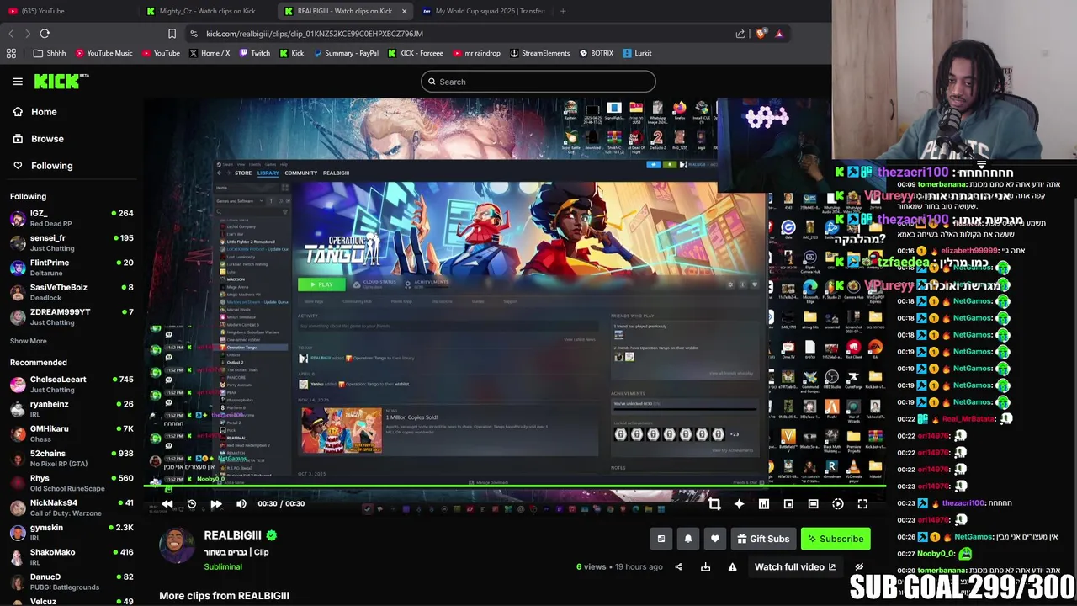Screen dimensions: 1077x606
Task: Open Brave Shields lion icon
Action: (x=762, y=34)
